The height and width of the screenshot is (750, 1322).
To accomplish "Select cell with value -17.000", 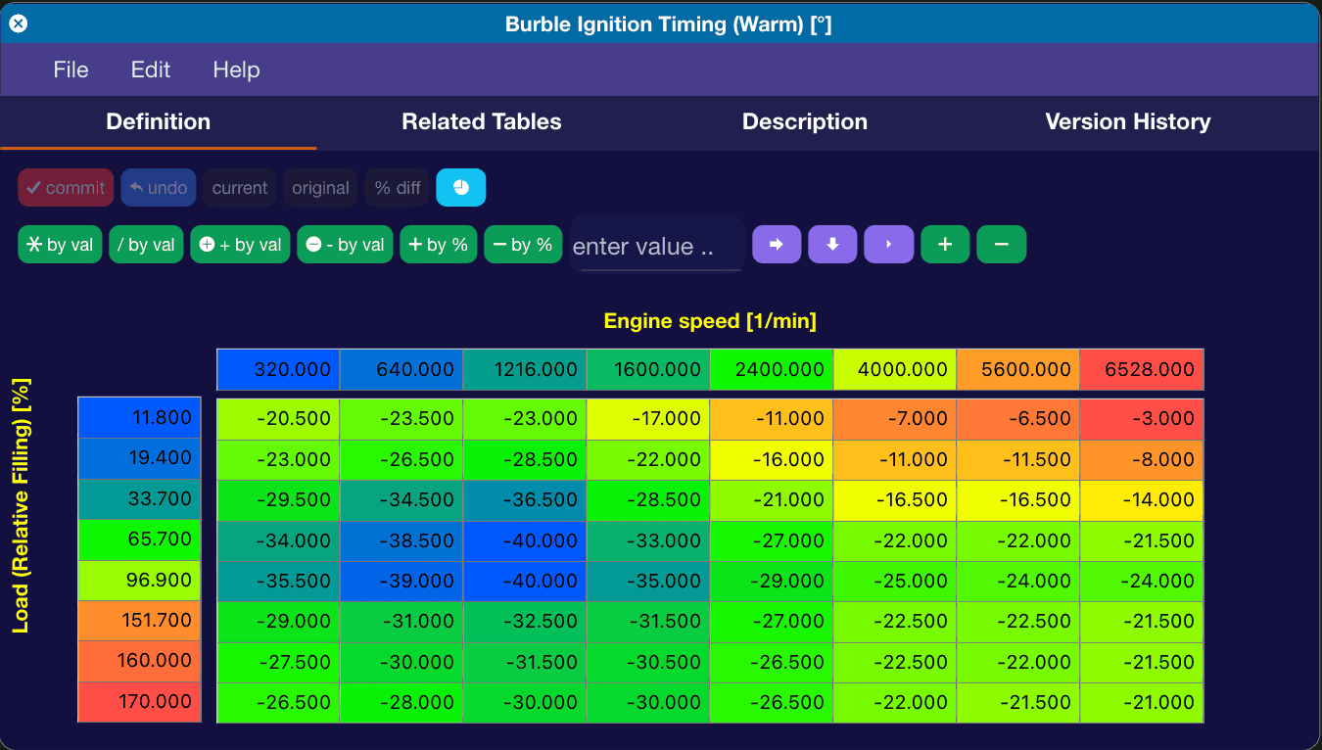I will 648,419.
